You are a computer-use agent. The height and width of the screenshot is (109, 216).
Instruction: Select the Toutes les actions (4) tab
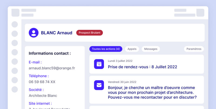coord(106,49)
